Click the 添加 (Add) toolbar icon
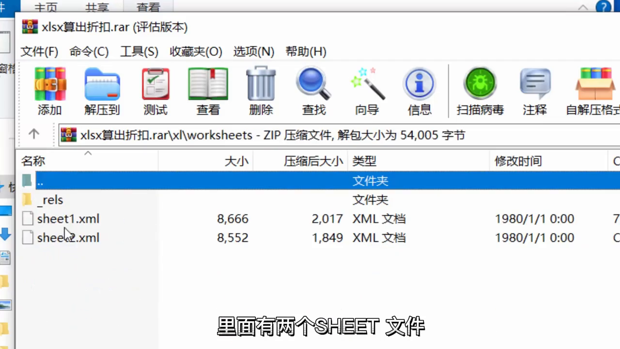 pos(50,84)
